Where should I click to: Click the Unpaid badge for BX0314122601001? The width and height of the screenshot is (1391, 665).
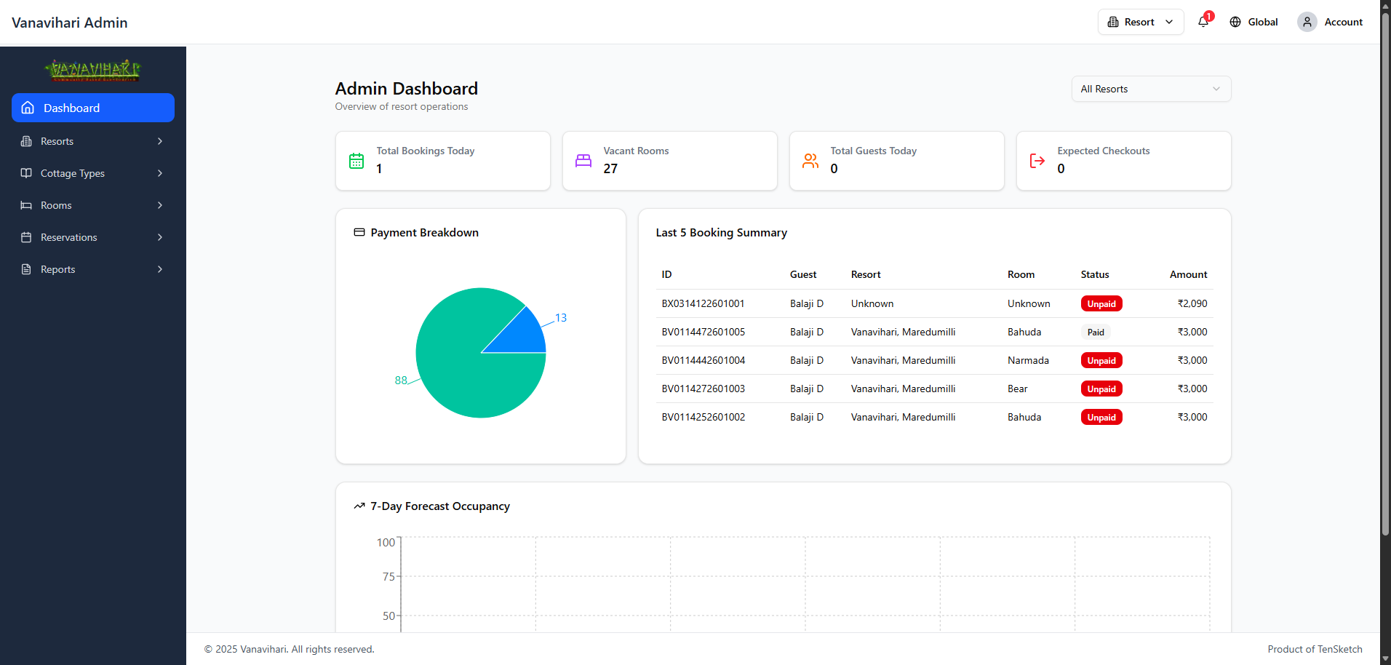pos(1101,304)
